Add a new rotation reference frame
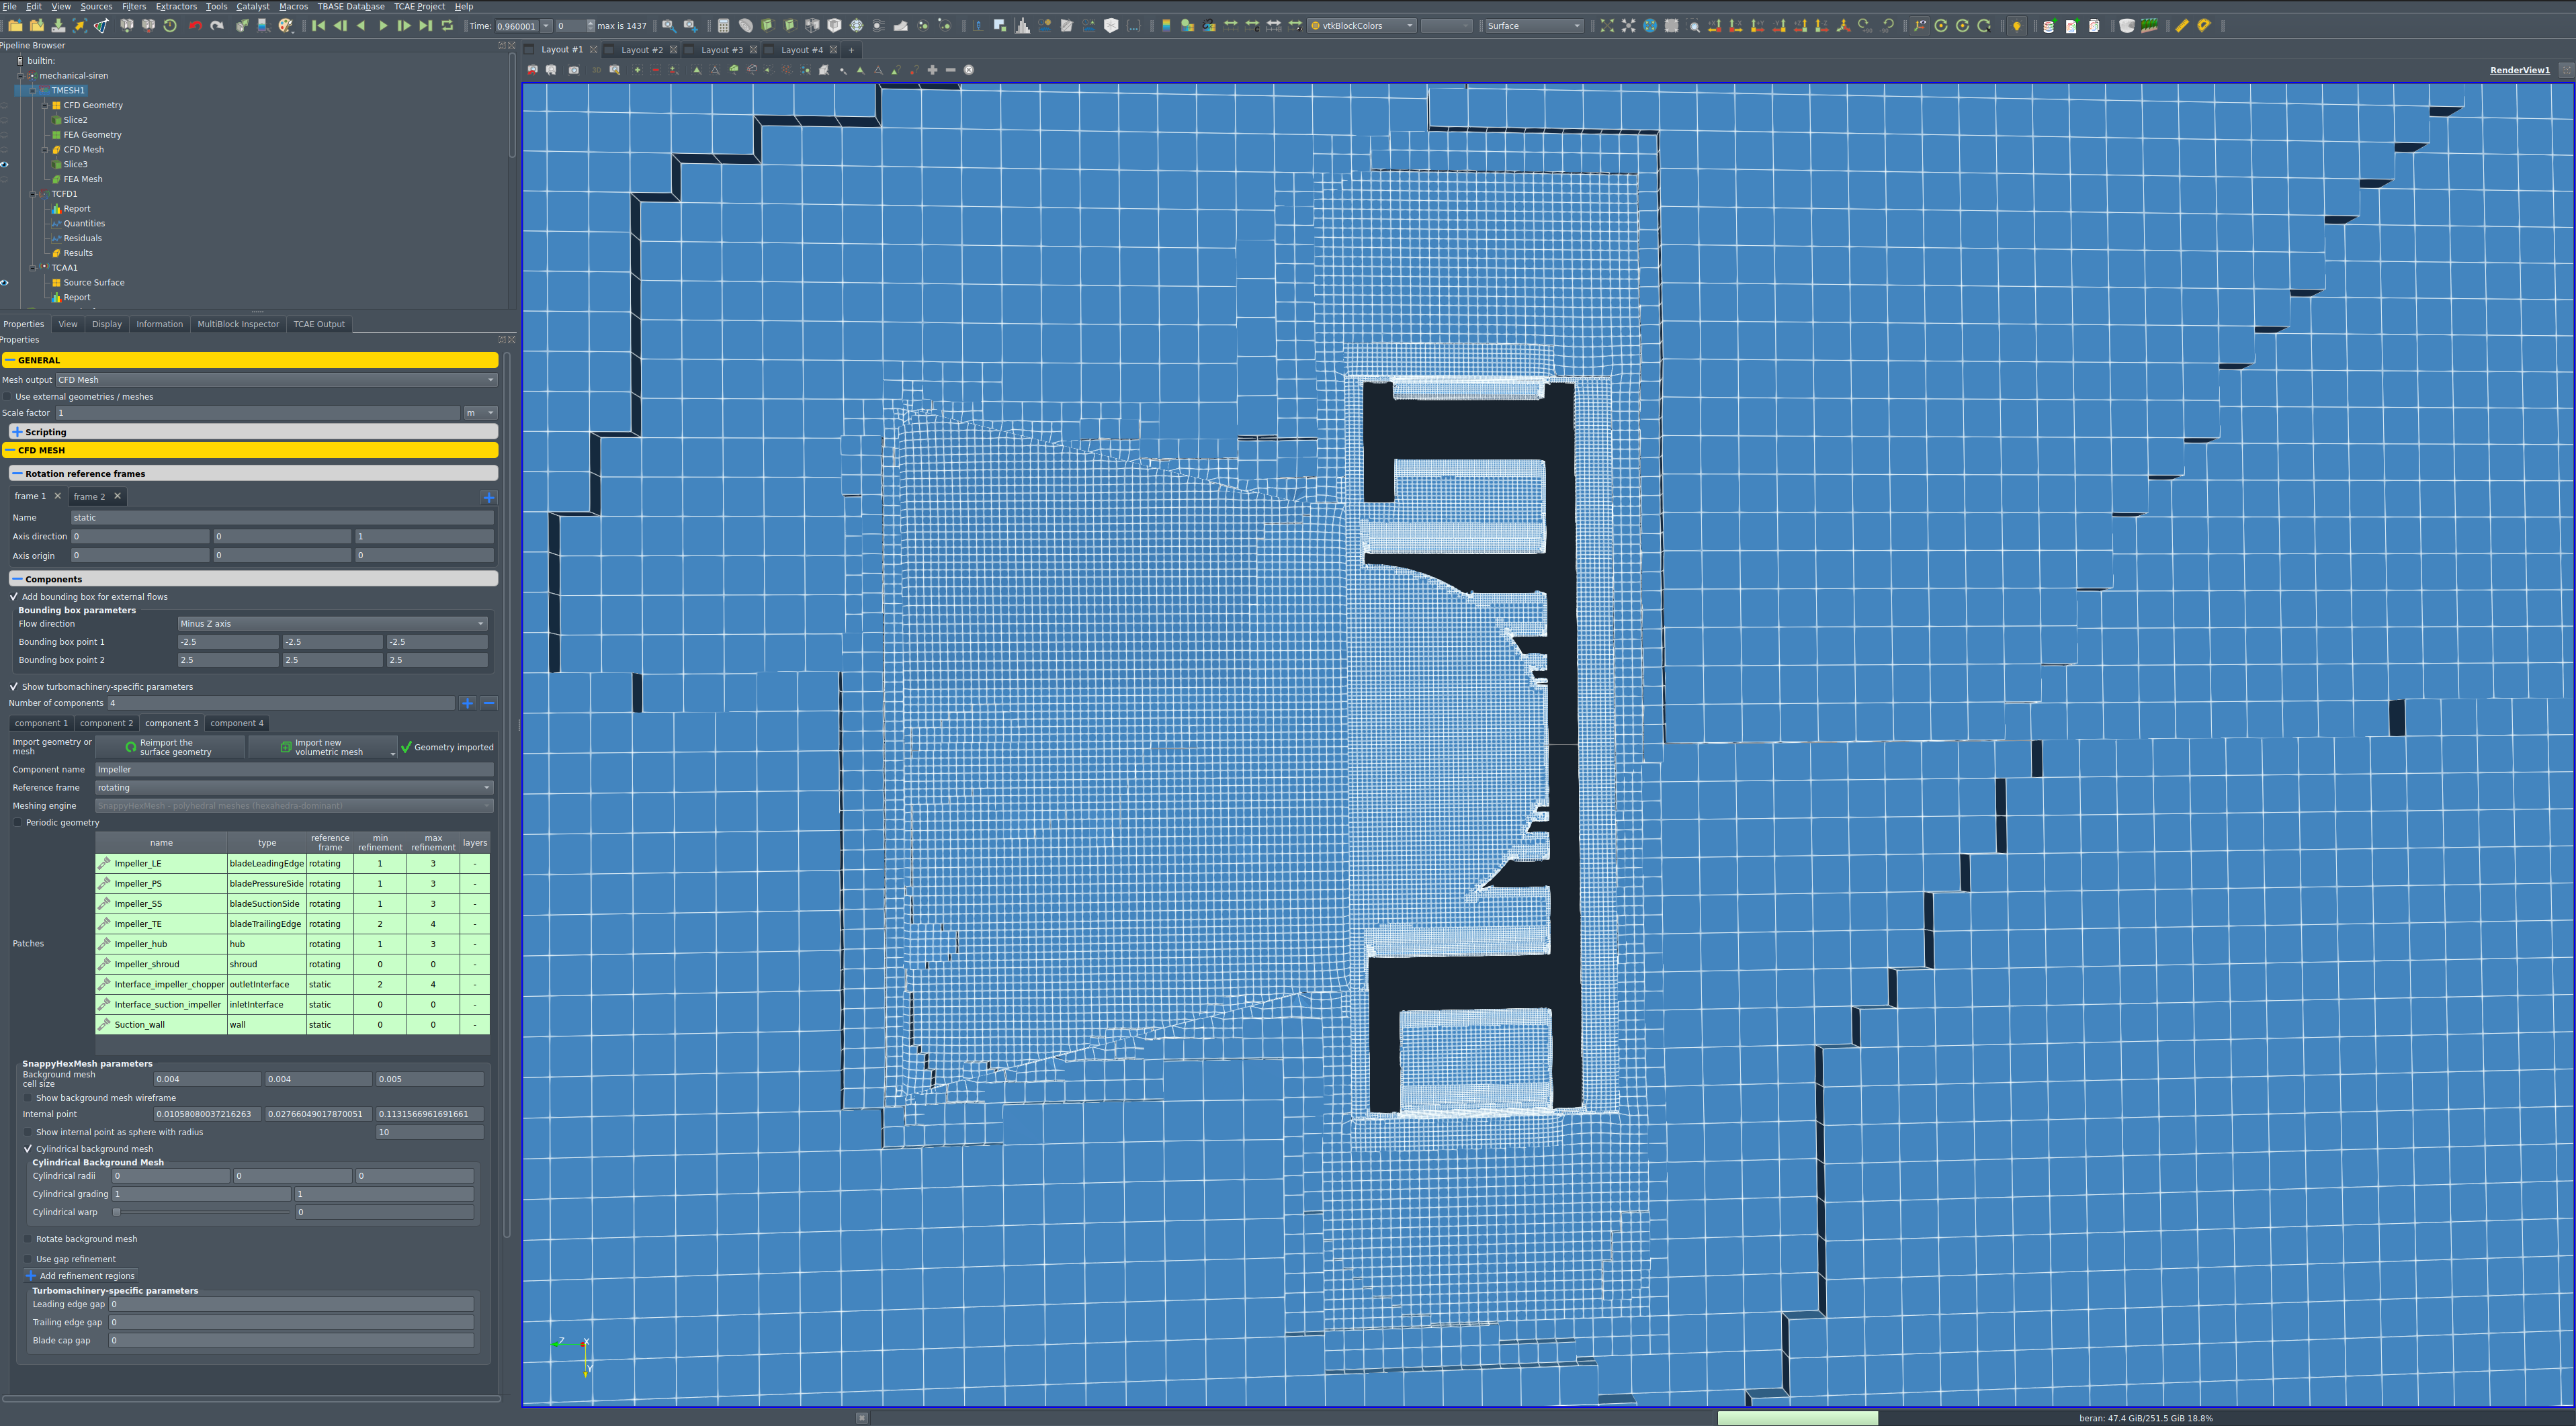This screenshot has height=1426, width=2576. point(488,497)
